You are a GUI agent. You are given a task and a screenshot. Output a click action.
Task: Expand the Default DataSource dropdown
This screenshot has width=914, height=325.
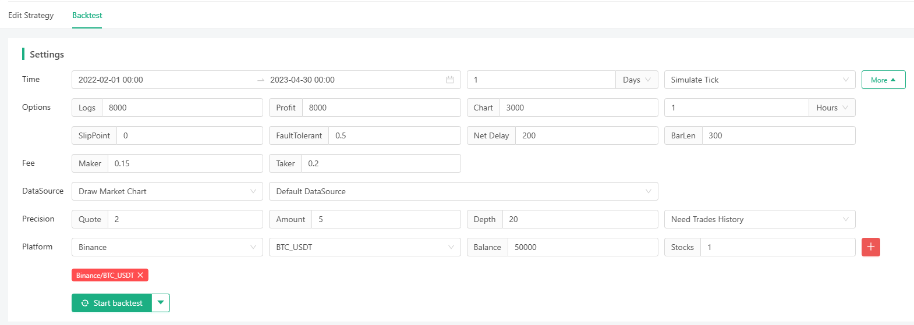(463, 191)
